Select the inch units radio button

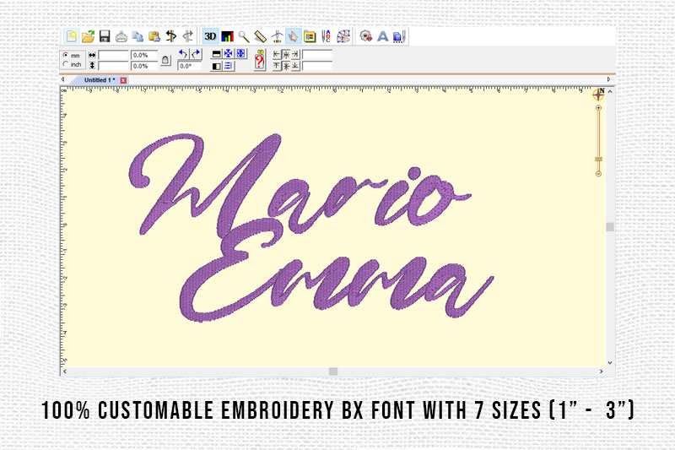coord(66,64)
